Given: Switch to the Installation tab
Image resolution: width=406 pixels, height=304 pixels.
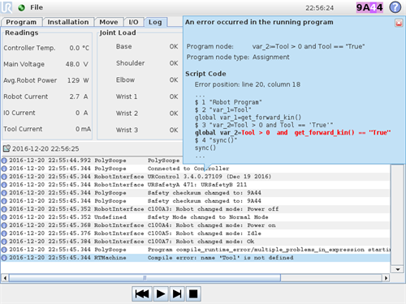Looking at the screenshot, I should tap(68, 22).
